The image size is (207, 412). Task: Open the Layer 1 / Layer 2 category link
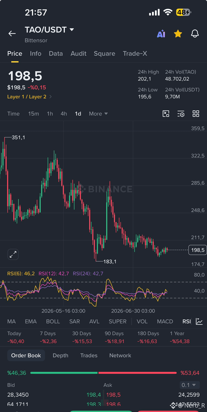point(29,97)
